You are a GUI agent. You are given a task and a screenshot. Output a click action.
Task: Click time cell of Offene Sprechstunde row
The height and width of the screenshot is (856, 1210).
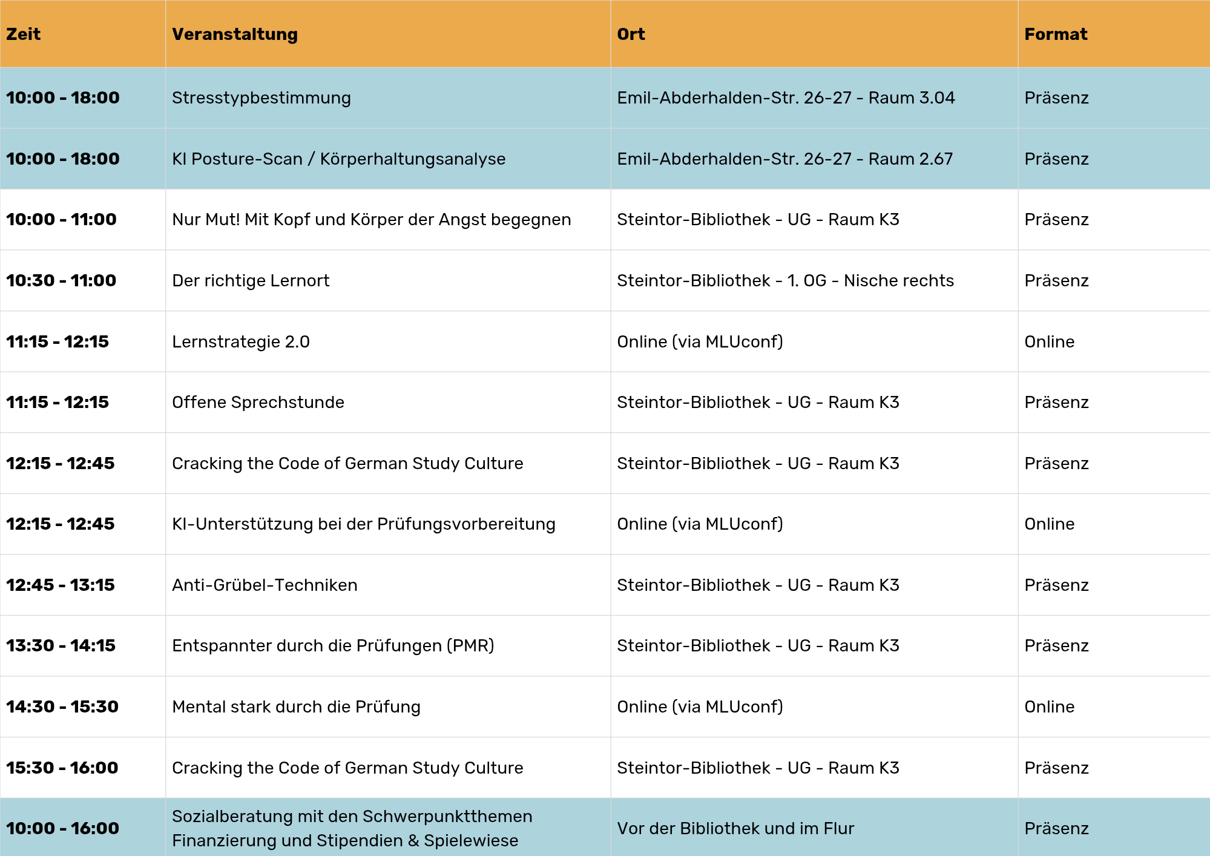(x=83, y=402)
